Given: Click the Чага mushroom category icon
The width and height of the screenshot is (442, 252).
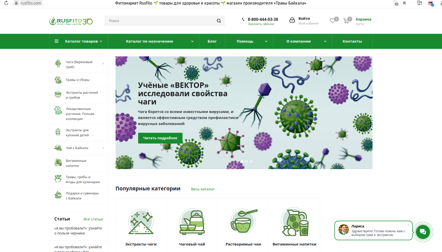Looking at the screenshot, I should [58, 63].
